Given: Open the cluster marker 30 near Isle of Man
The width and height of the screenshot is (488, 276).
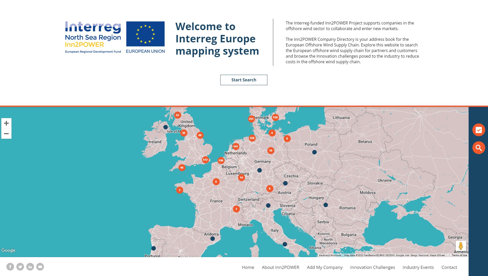Looking at the screenshot, I should click(184, 133).
